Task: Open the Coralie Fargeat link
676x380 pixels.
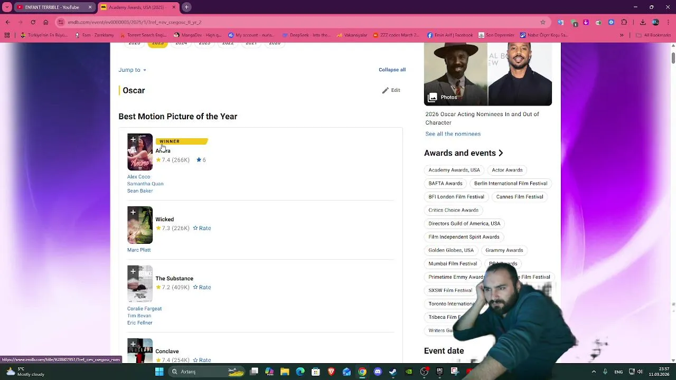Action: (x=144, y=309)
